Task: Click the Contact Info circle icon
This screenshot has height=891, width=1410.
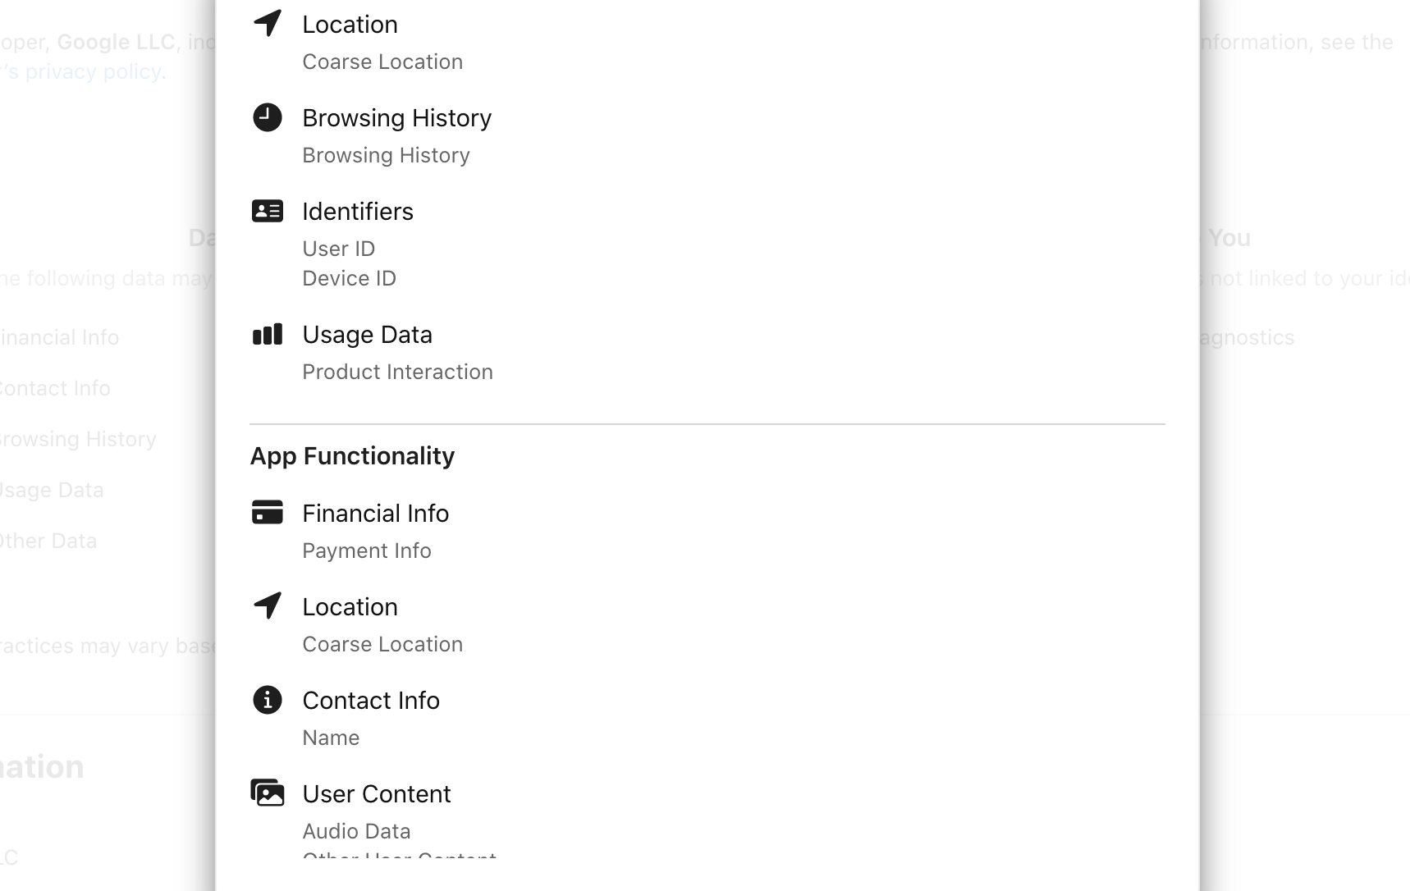Action: 268,700
